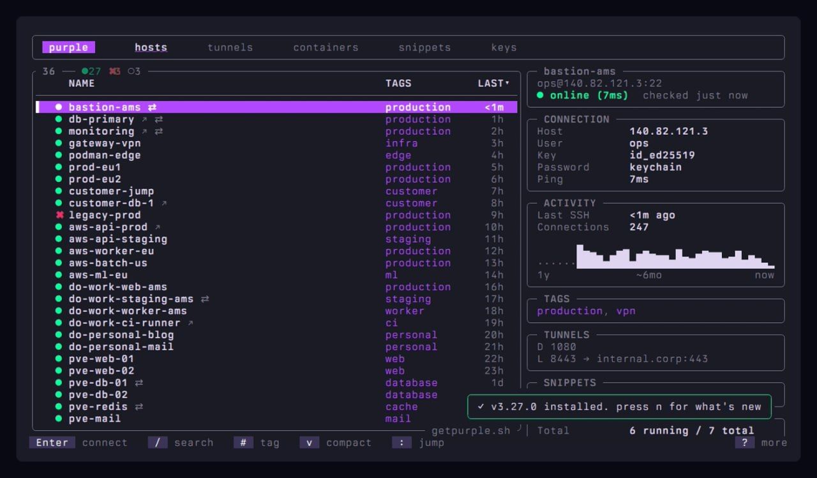
Task: Go to the snippets tab
Action: point(424,47)
